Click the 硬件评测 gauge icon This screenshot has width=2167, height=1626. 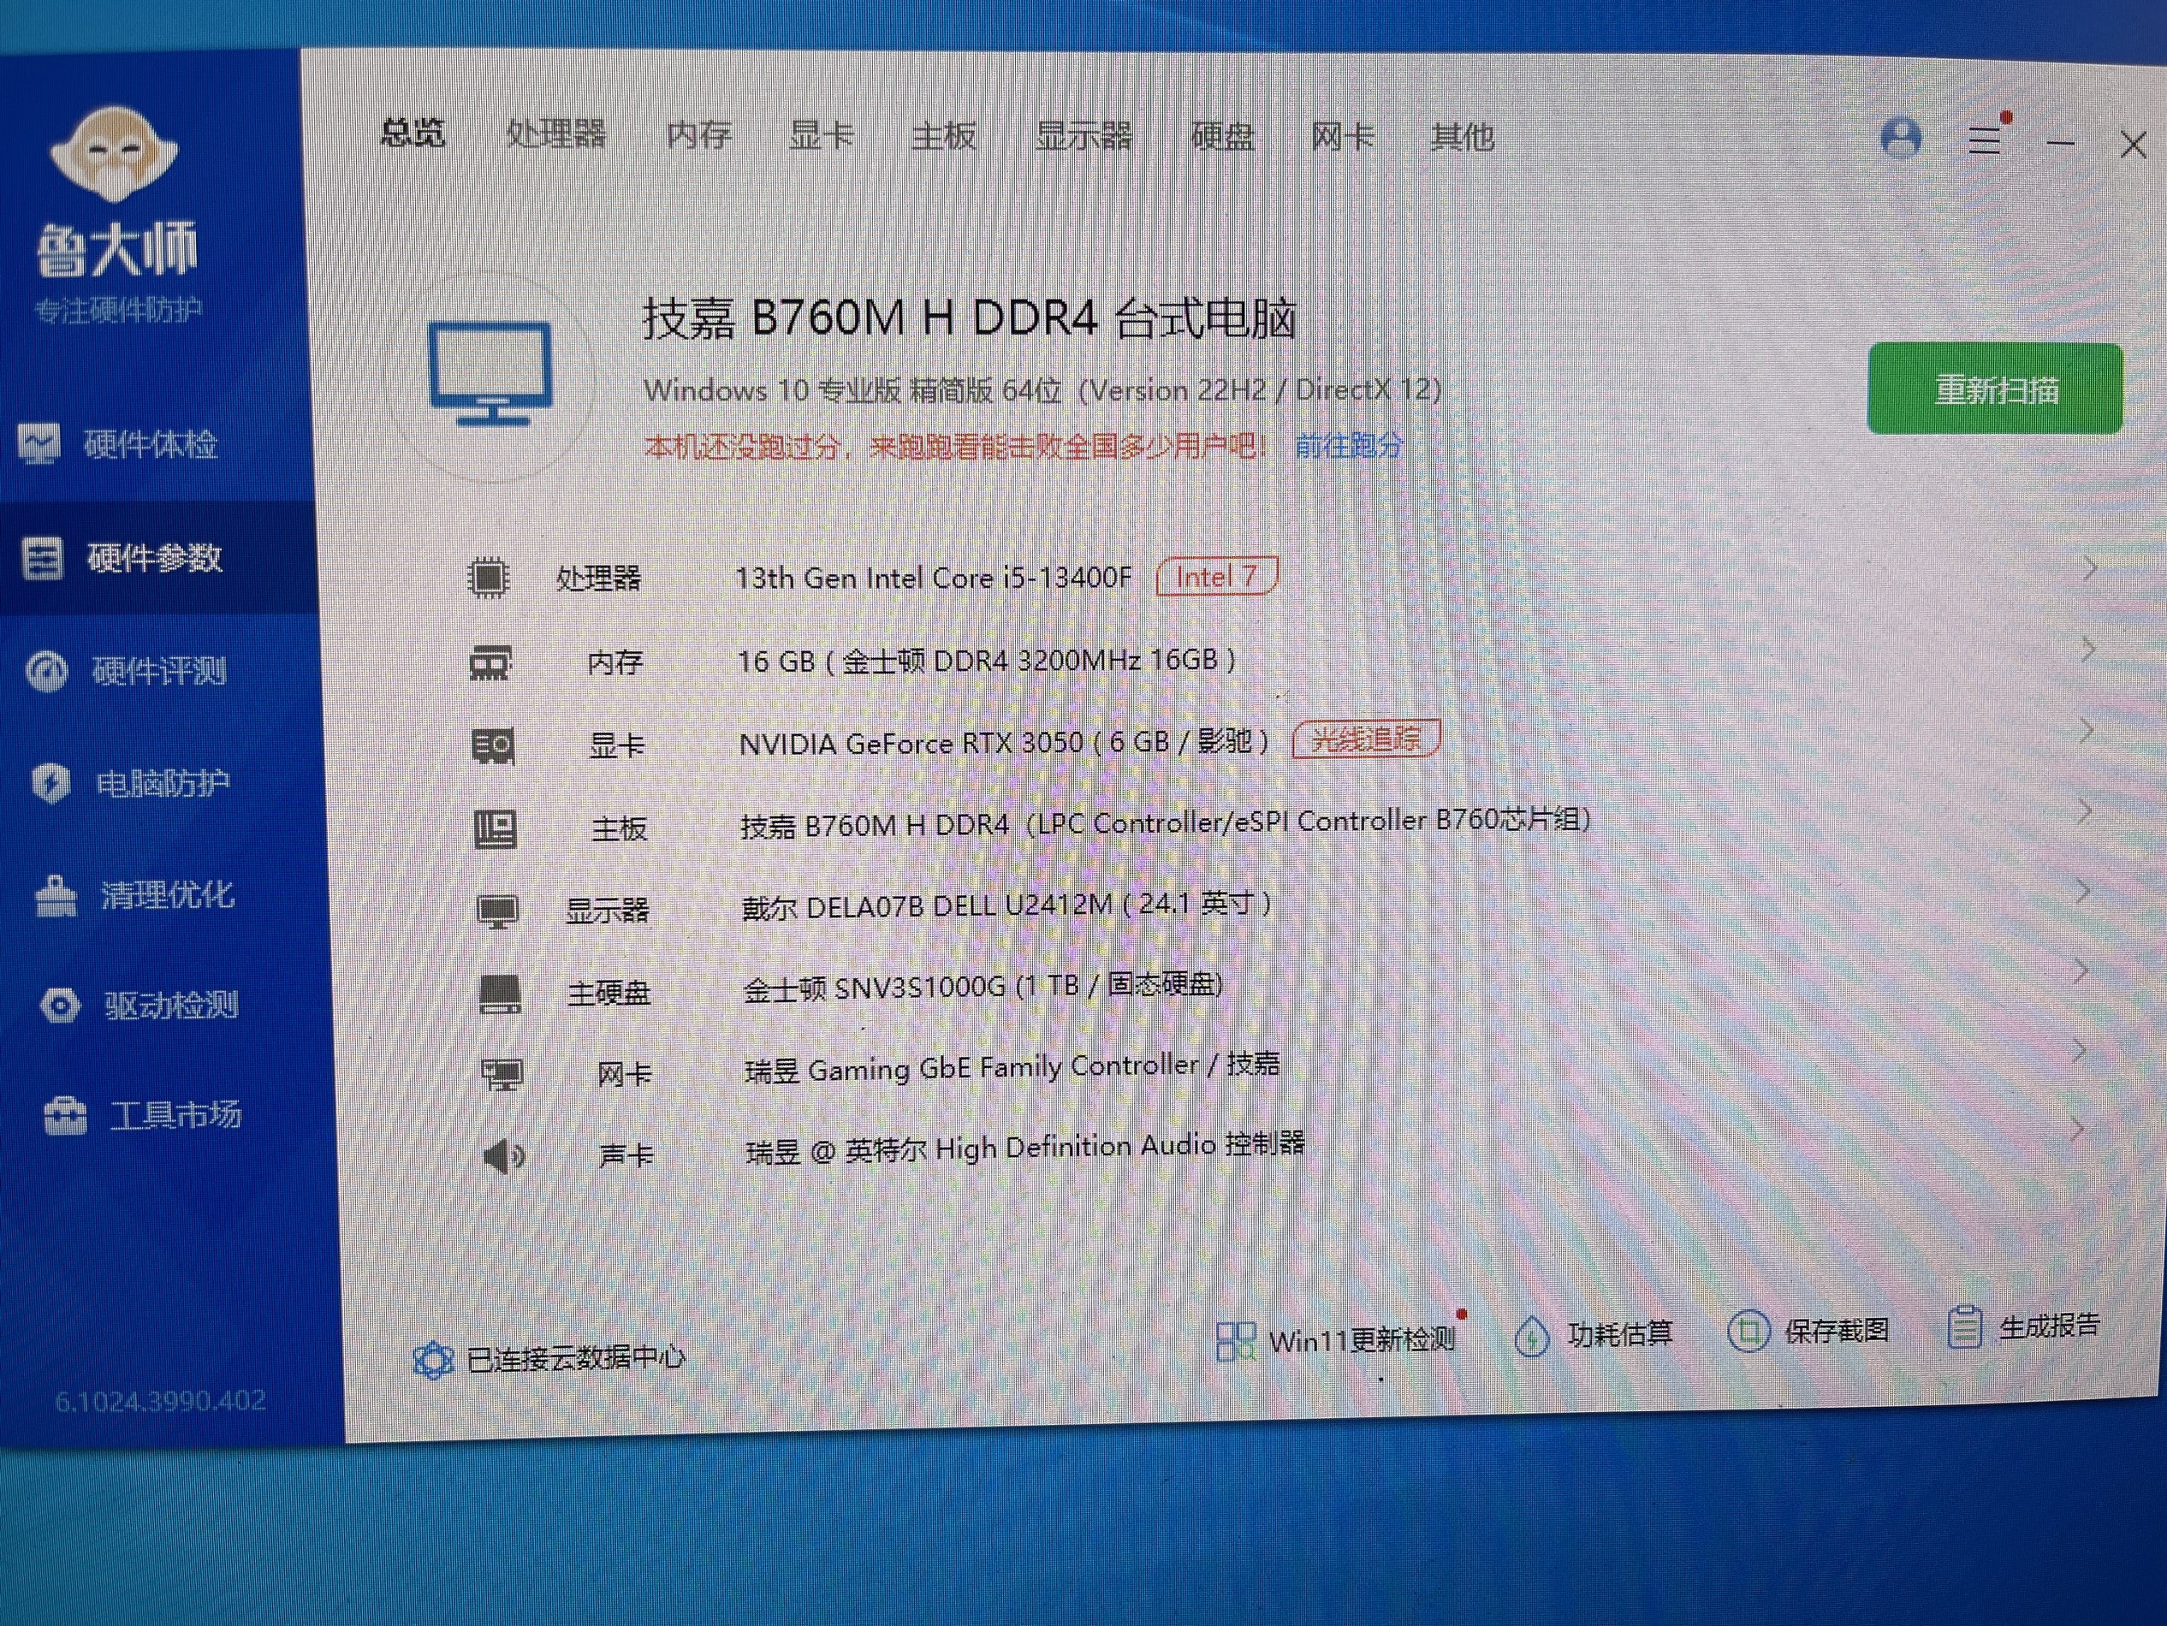pos(46,671)
